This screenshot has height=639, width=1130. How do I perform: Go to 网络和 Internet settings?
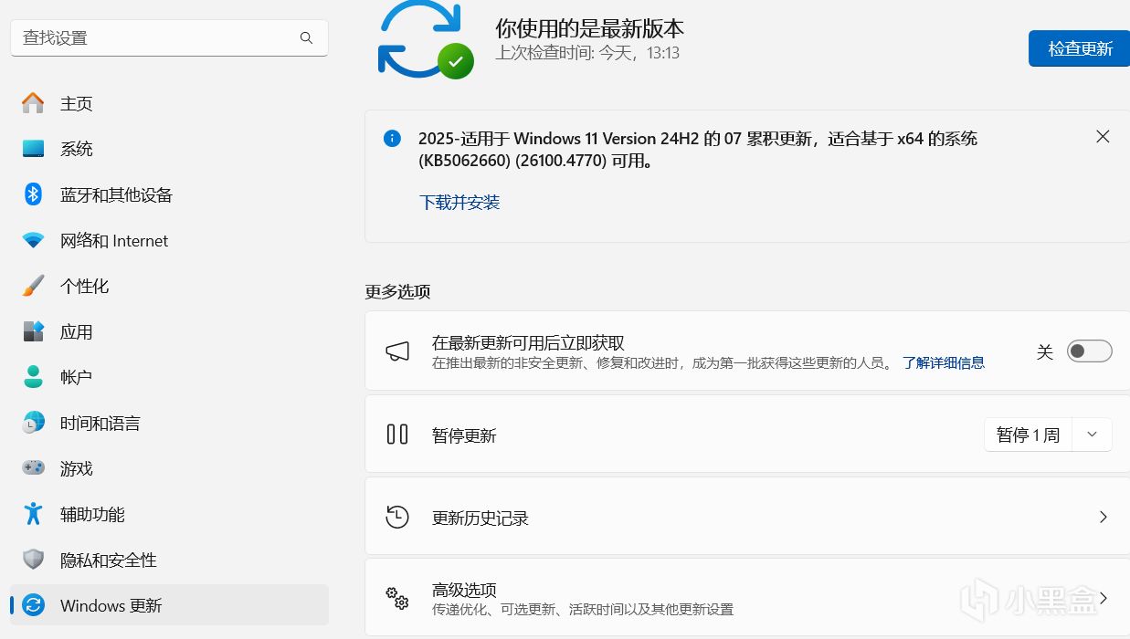tap(169, 240)
